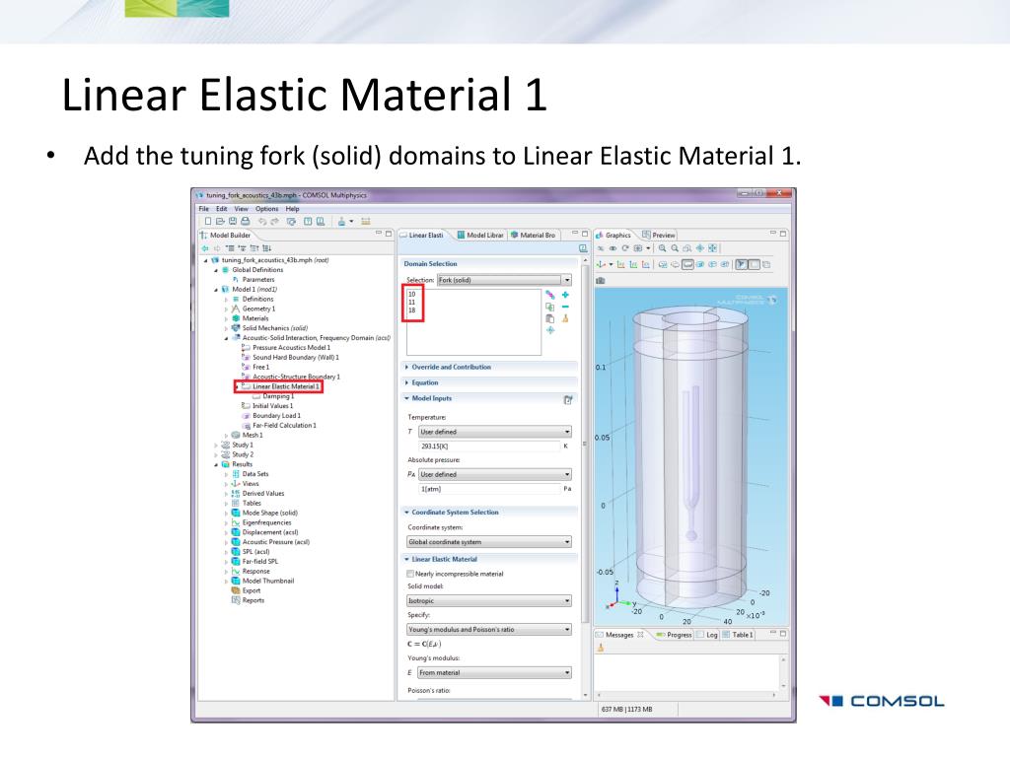Click Zoom to Selection icon beside selection list

tap(550, 330)
